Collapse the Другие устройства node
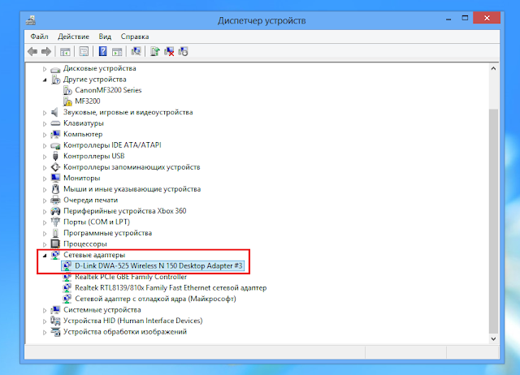The height and width of the screenshot is (375, 520). coord(45,80)
